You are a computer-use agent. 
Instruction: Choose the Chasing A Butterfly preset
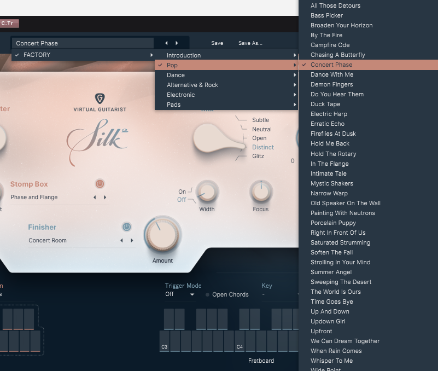click(368, 55)
